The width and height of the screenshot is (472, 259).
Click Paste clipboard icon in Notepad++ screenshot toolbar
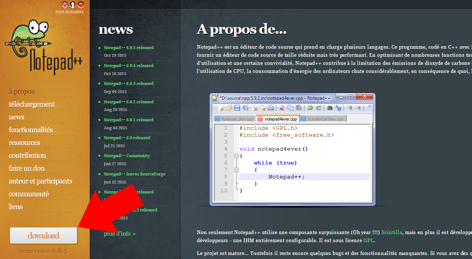click(x=299, y=108)
